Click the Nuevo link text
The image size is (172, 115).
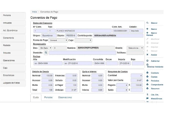click(x=154, y=29)
